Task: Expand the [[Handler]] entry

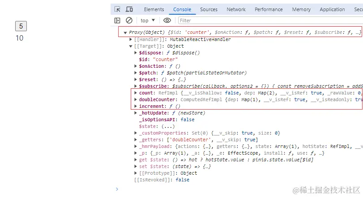Action: (131, 40)
